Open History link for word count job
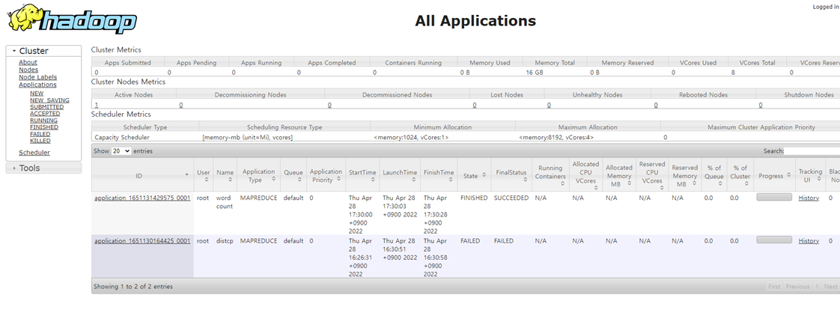The width and height of the screenshot is (840, 325). point(809,198)
